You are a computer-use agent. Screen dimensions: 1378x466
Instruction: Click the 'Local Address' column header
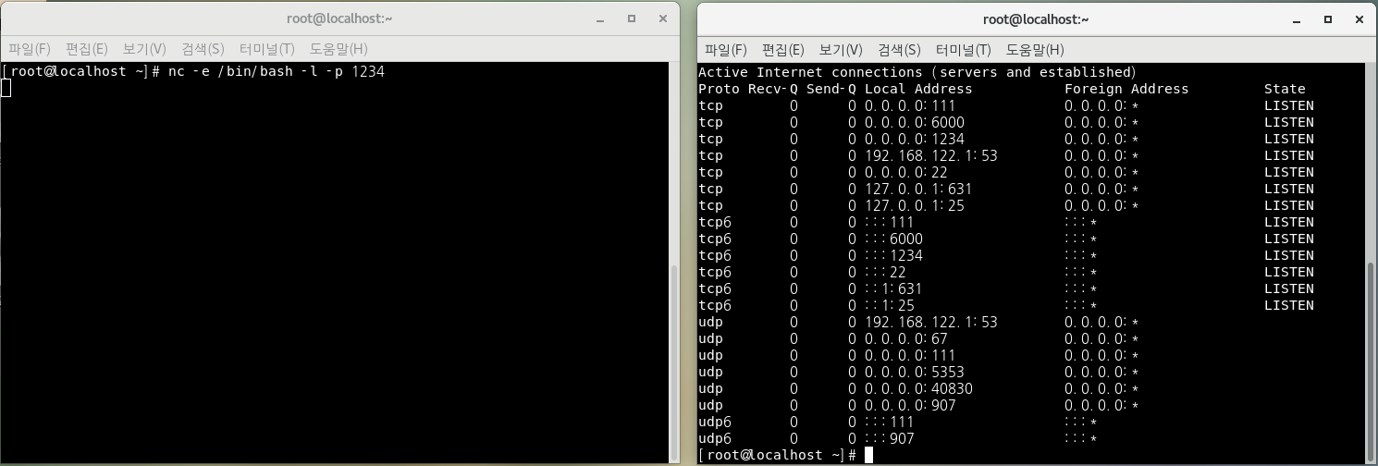click(x=918, y=89)
